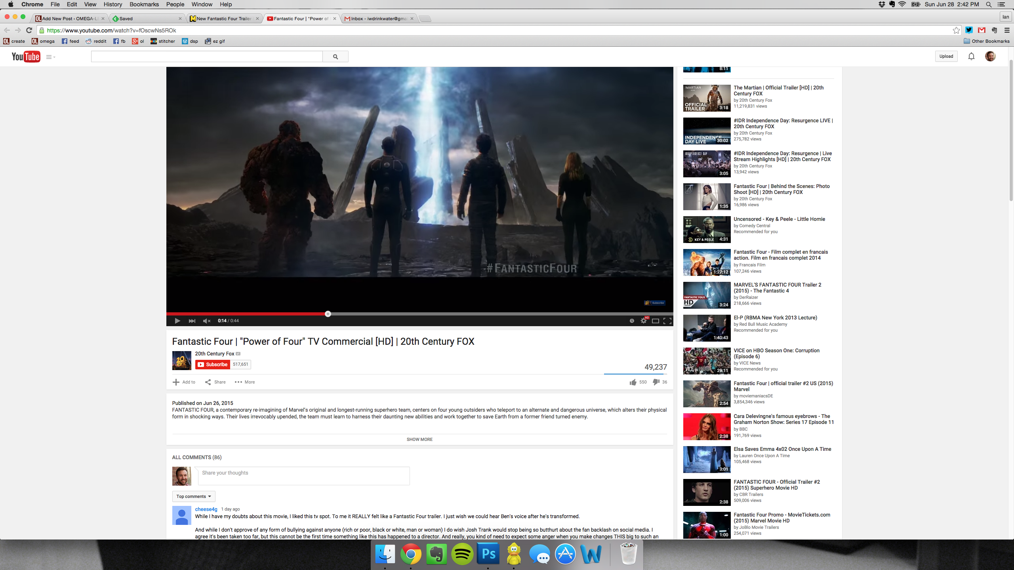Open YouTube notifications bell
The height and width of the screenshot is (570, 1014).
coord(971,56)
